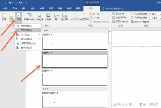Image resolution: width=161 pixels, height=108 pixels.
Task: Click the Page Margins menu icon (页边距)
Action: coord(18,34)
